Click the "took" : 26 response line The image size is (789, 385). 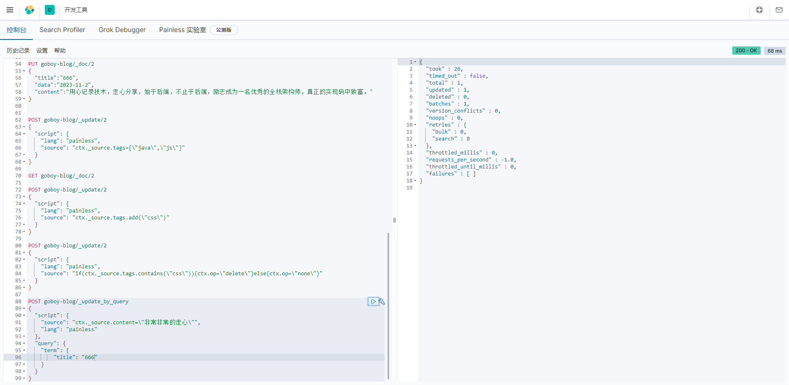pos(445,69)
